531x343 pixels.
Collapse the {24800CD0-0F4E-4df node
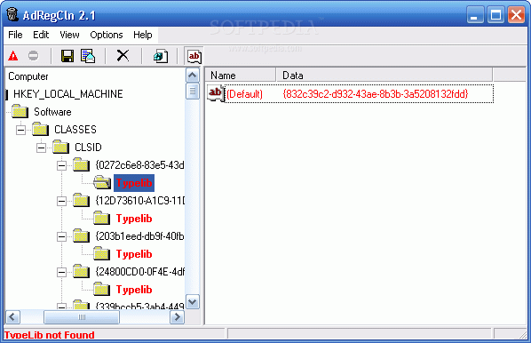pyautogui.click(x=61, y=272)
